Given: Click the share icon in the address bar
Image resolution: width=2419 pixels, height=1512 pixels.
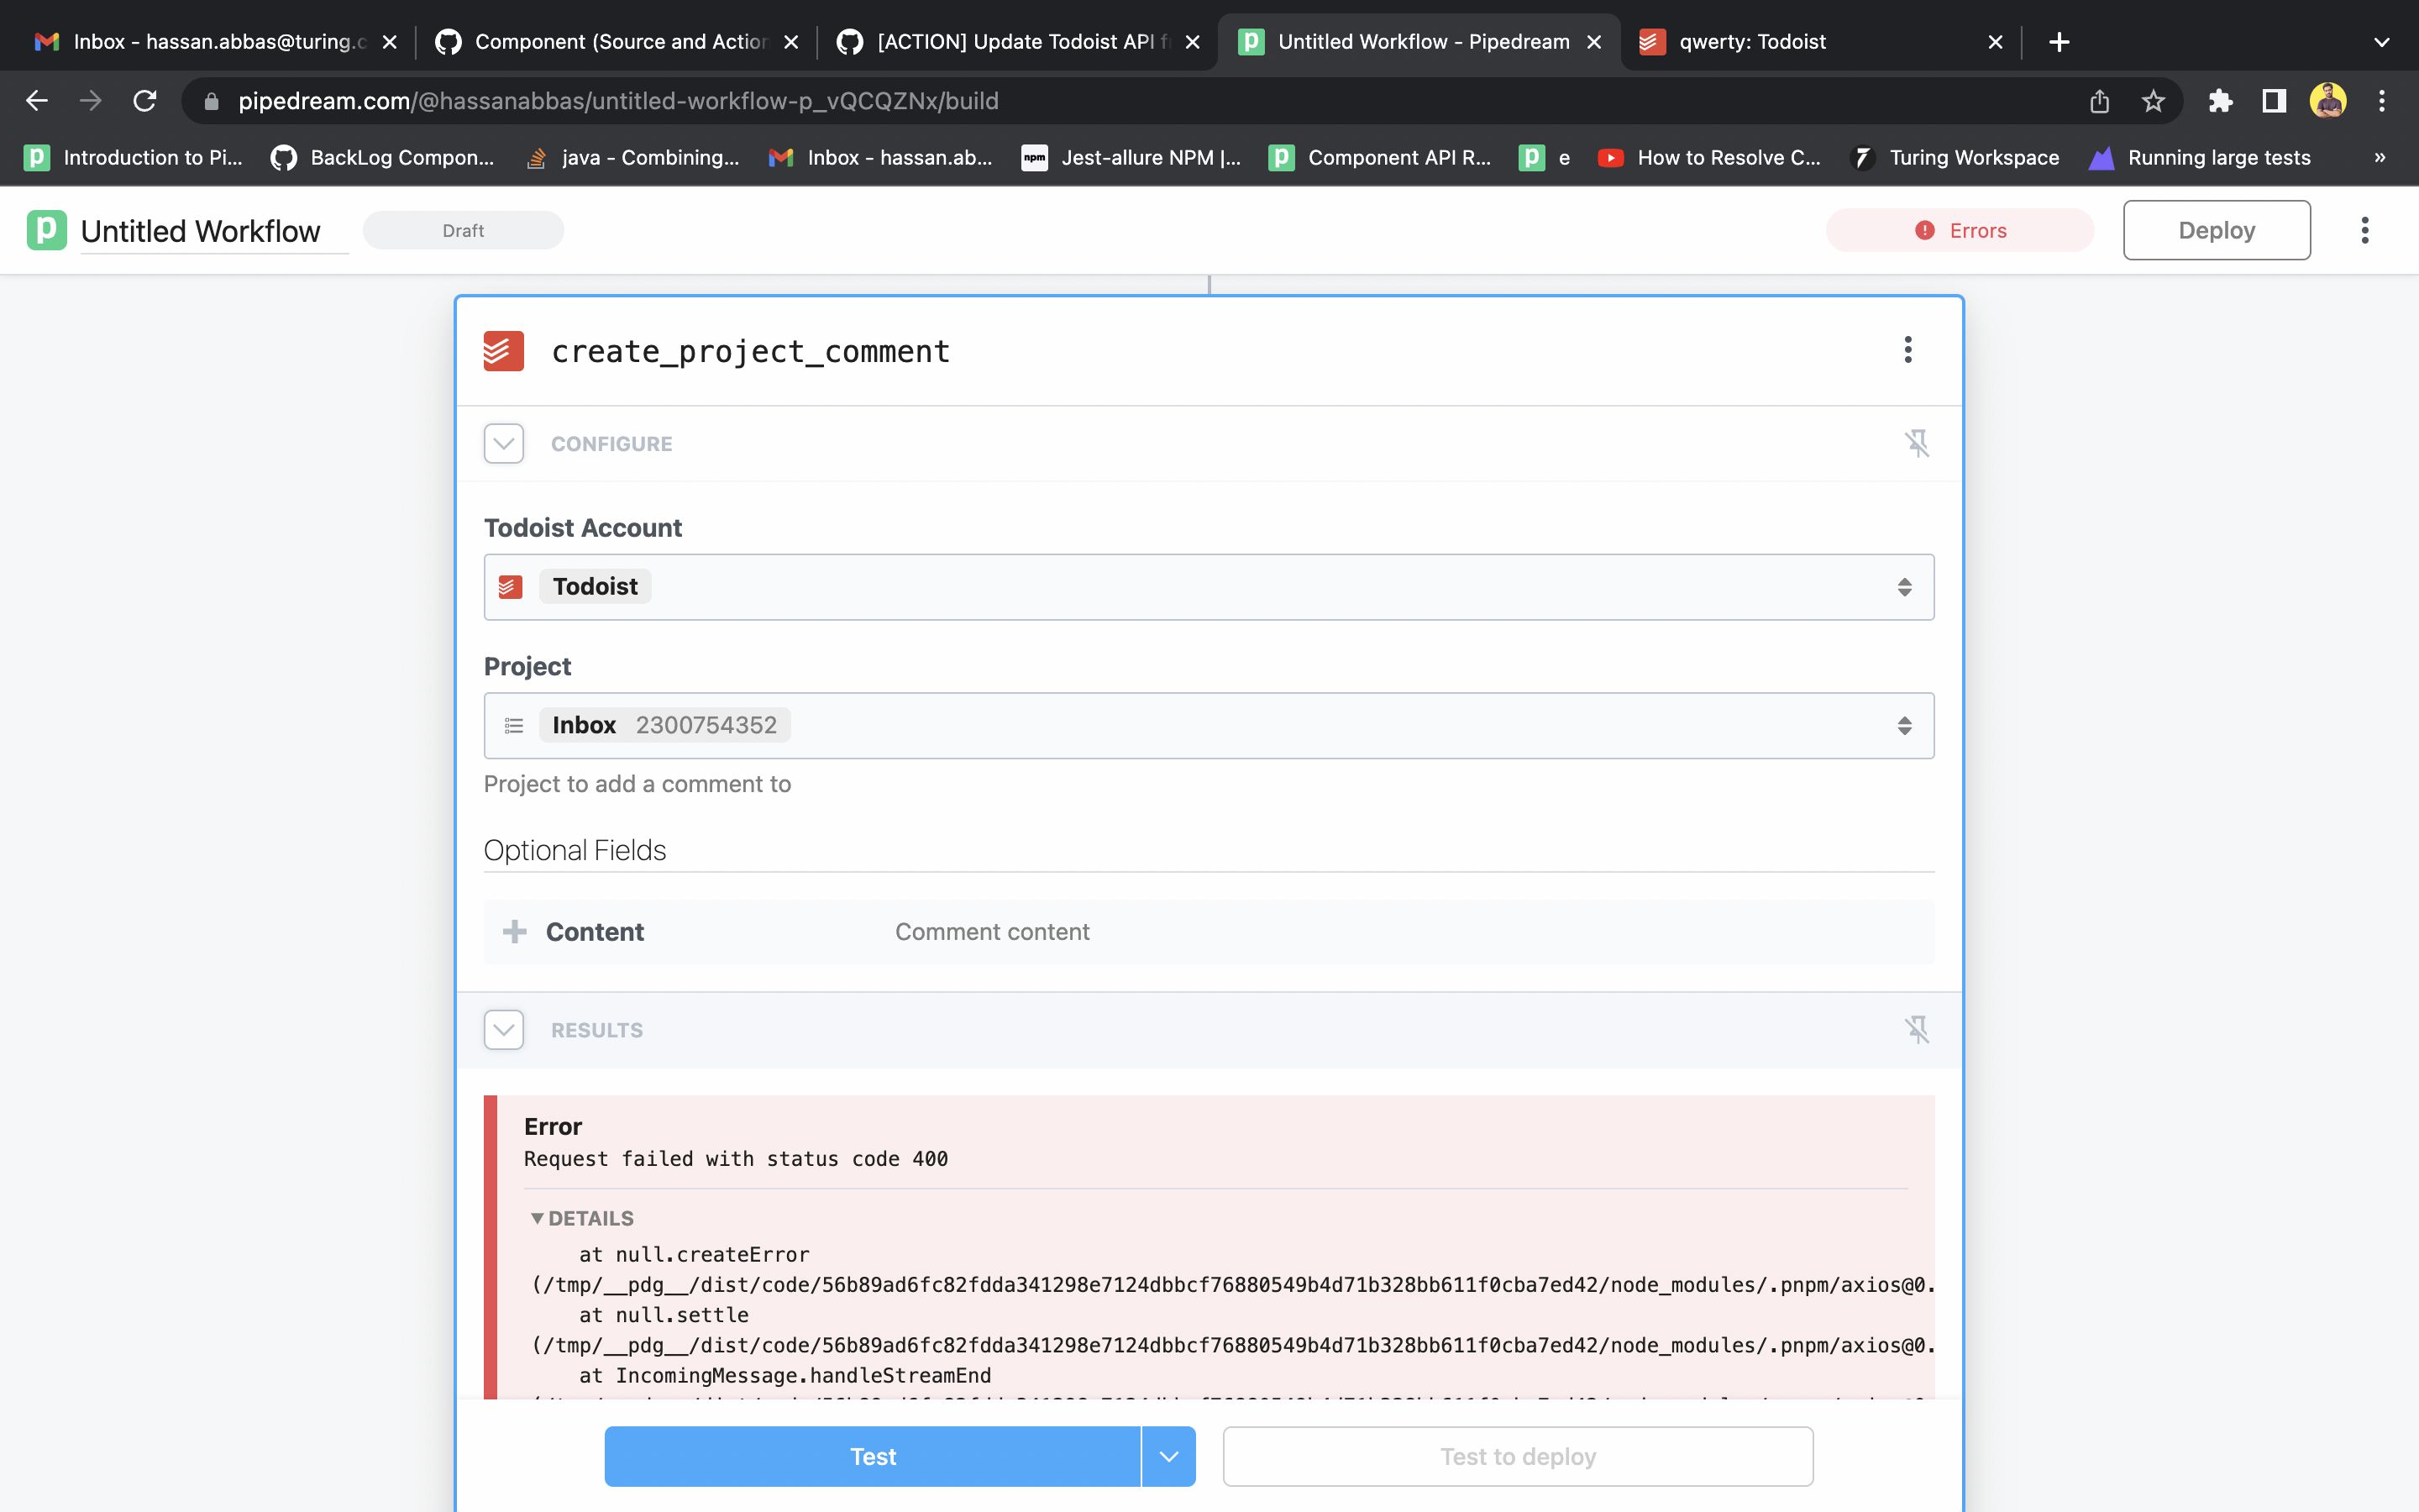Looking at the screenshot, I should point(2098,101).
